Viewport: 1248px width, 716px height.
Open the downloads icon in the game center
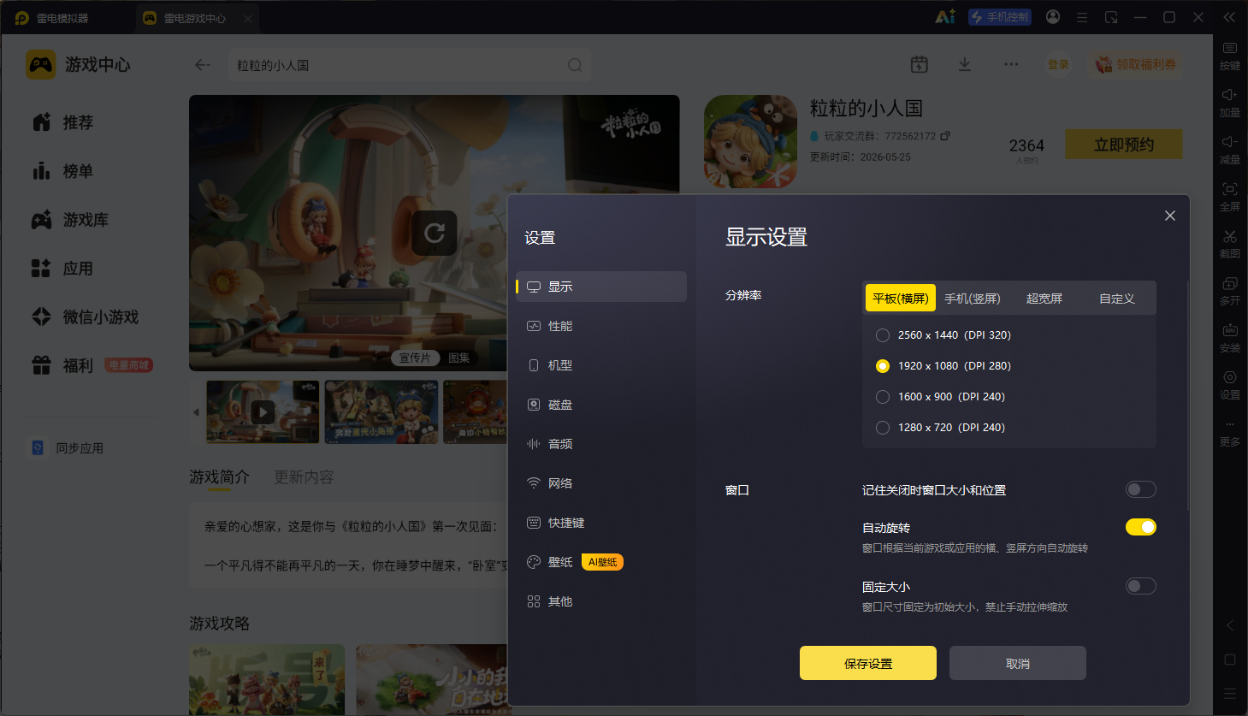pyautogui.click(x=965, y=64)
